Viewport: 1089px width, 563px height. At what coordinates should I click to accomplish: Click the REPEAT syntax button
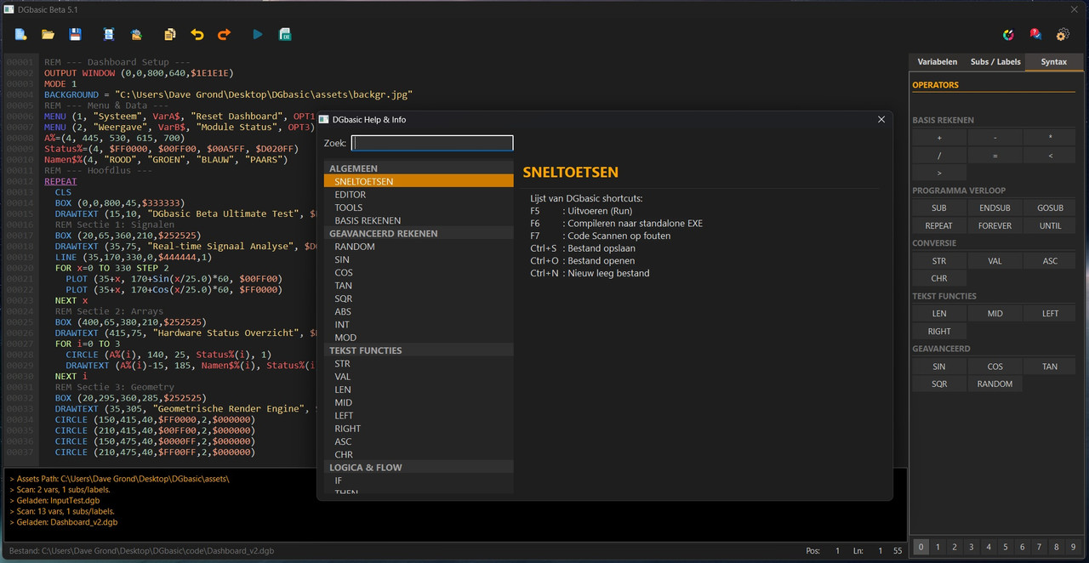(x=939, y=226)
